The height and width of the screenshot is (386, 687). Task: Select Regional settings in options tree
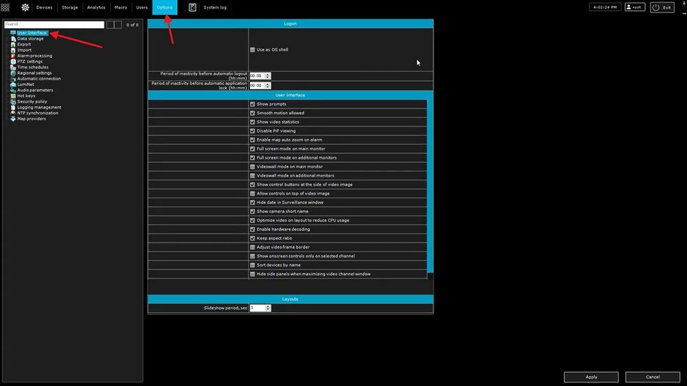pyautogui.click(x=34, y=73)
